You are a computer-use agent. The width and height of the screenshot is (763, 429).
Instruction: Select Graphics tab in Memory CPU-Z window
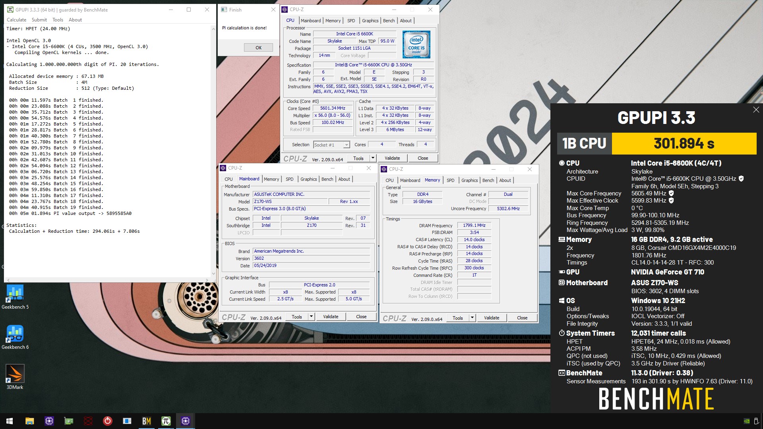470,180
